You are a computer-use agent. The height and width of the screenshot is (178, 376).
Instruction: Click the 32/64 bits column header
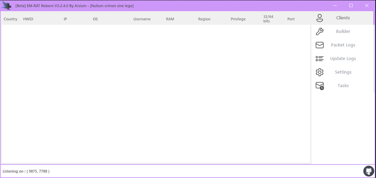(268, 19)
